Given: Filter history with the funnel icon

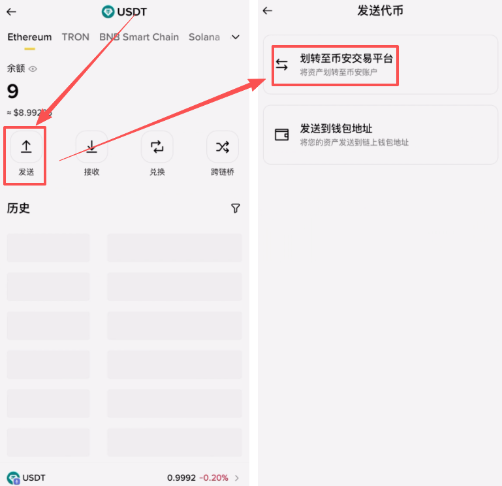Looking at the screenshot, I should 236,208.
